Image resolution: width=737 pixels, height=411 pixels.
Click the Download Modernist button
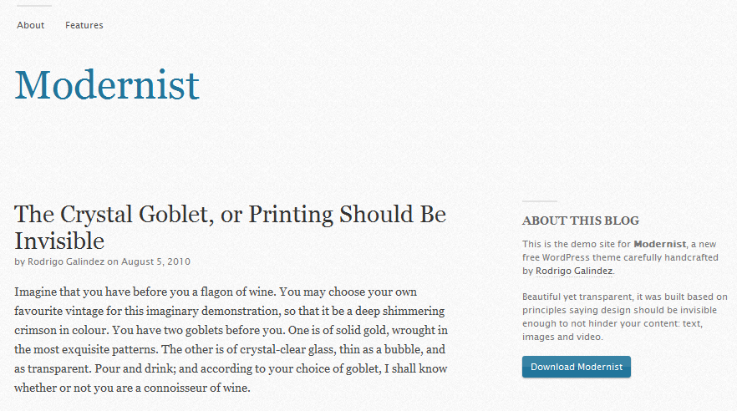pyautogui.click(x=577, y=367)
